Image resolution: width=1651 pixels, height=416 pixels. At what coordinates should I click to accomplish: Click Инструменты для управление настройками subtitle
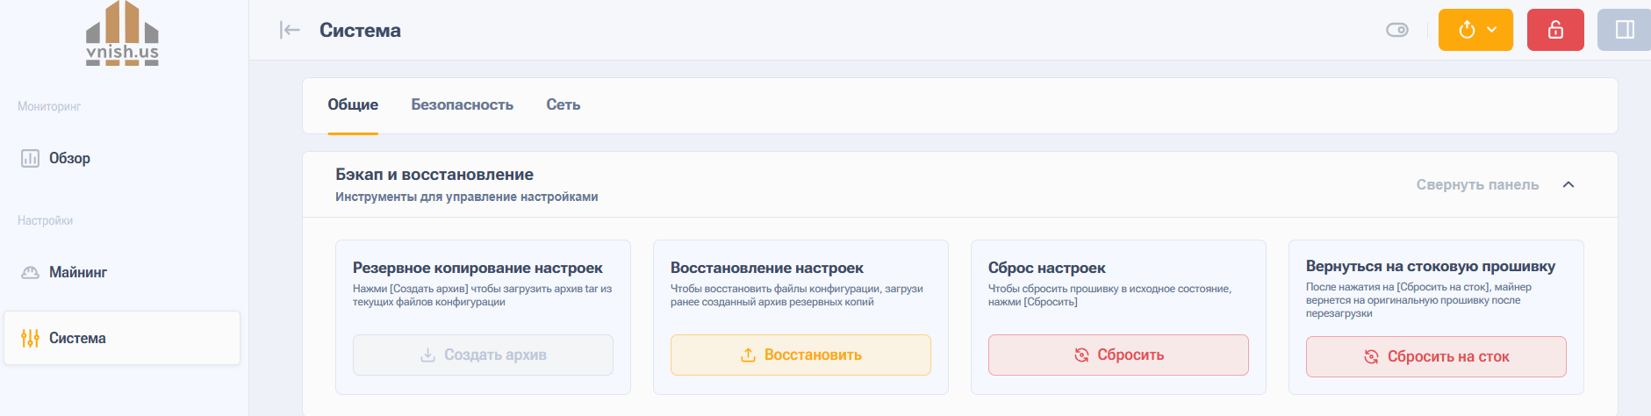tap(467, 197)
